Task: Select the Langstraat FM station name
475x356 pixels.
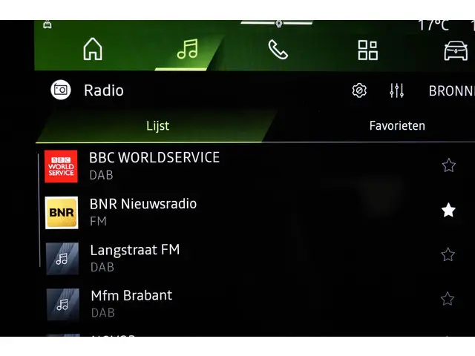Action: tap(135, 250)
